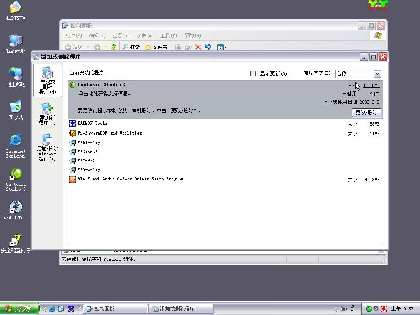
Task: Click the 4.03MB size value
Action: tap(372, 180)
